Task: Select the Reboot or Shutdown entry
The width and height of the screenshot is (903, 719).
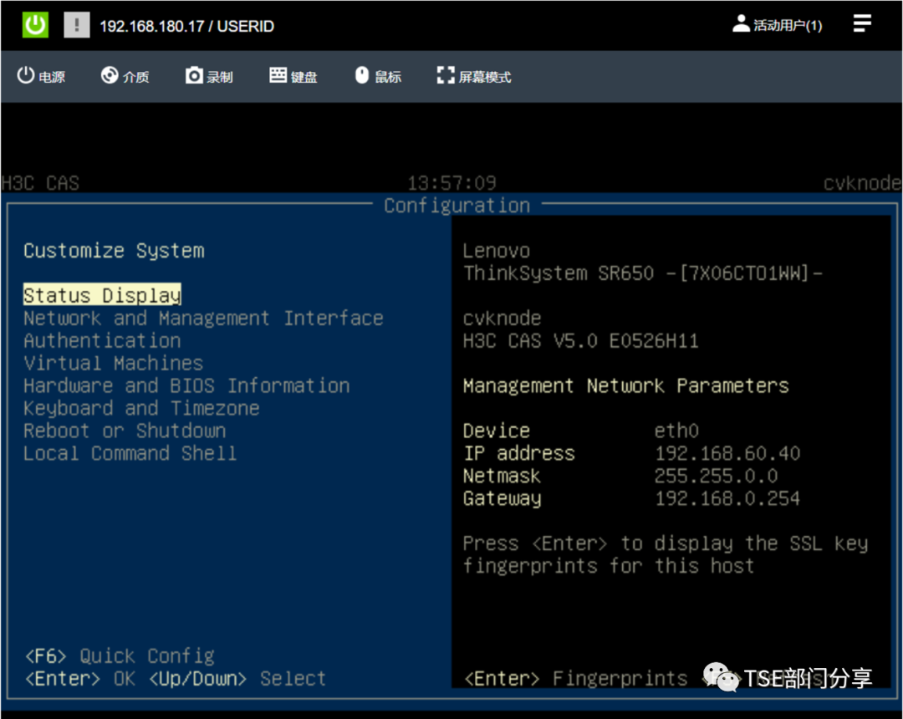Action: (x=125, y=431)
